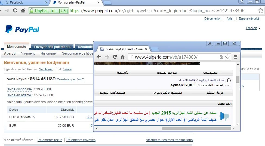This screenshot has height=146, width=265.
Task: Click forward arrow in PayPal browser window
Action: [x=7, y=11]
